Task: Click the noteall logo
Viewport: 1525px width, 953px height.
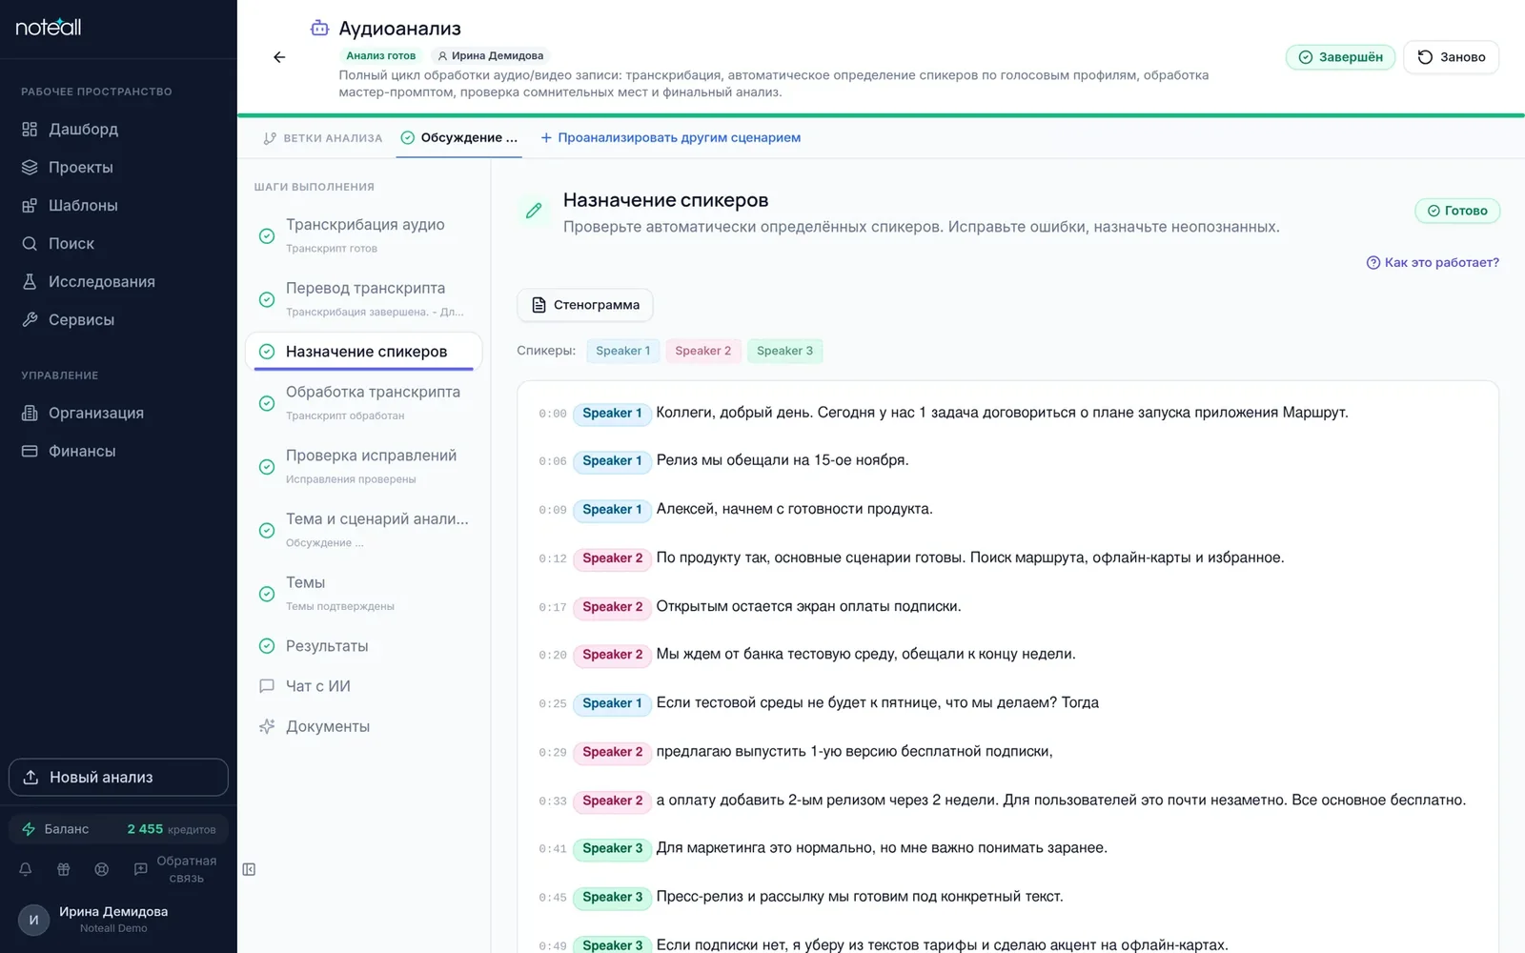Action: click(x=49, y=27)
